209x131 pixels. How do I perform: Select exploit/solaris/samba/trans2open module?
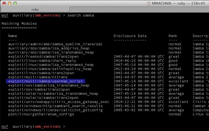pyautogui.click(x=43, y=98)
